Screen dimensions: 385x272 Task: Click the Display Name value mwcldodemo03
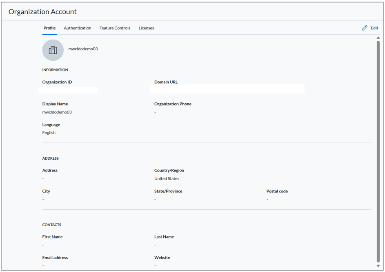pyautogui.click(x=57, y=112)
